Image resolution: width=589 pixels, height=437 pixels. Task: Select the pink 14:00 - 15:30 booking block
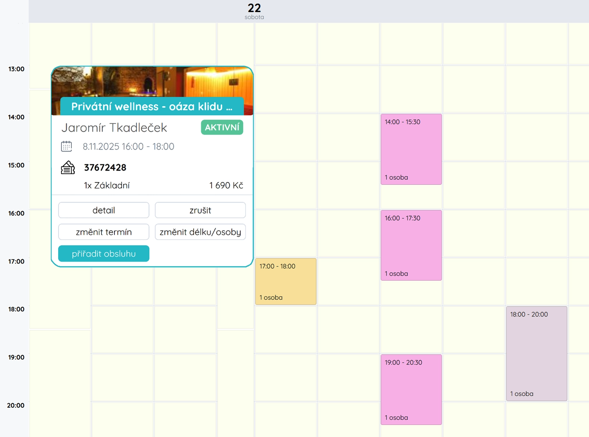pyautogui.click(x=411, y=150)
